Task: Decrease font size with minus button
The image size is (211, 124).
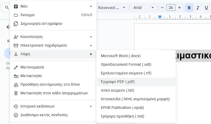Action: coord(162,8)
